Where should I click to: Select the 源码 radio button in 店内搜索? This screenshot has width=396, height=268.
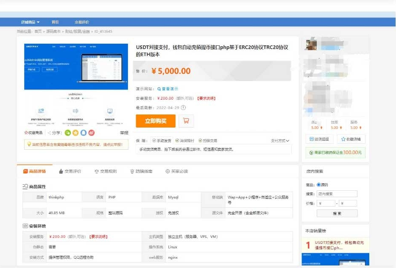click(319, 185)
